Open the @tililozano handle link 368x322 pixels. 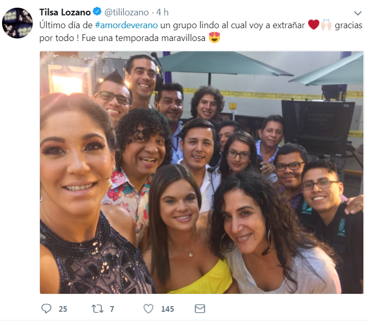[126, 12]
